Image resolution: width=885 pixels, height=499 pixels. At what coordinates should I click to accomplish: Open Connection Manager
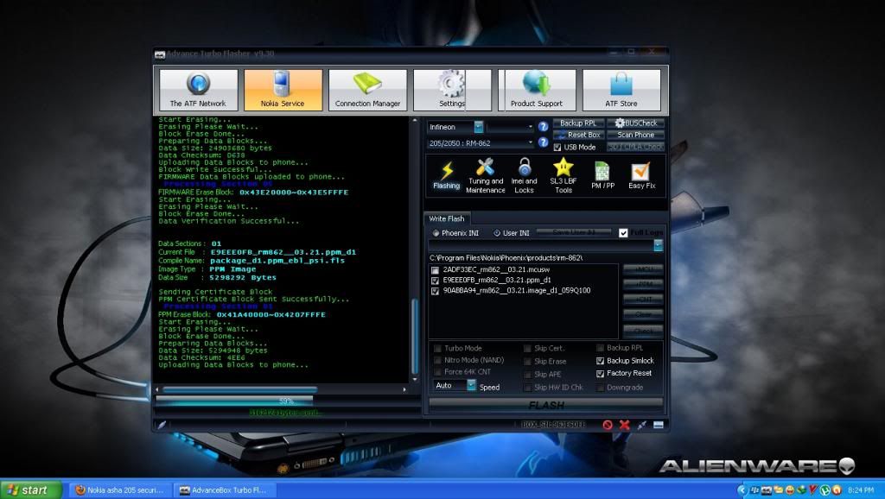[367, 90]
